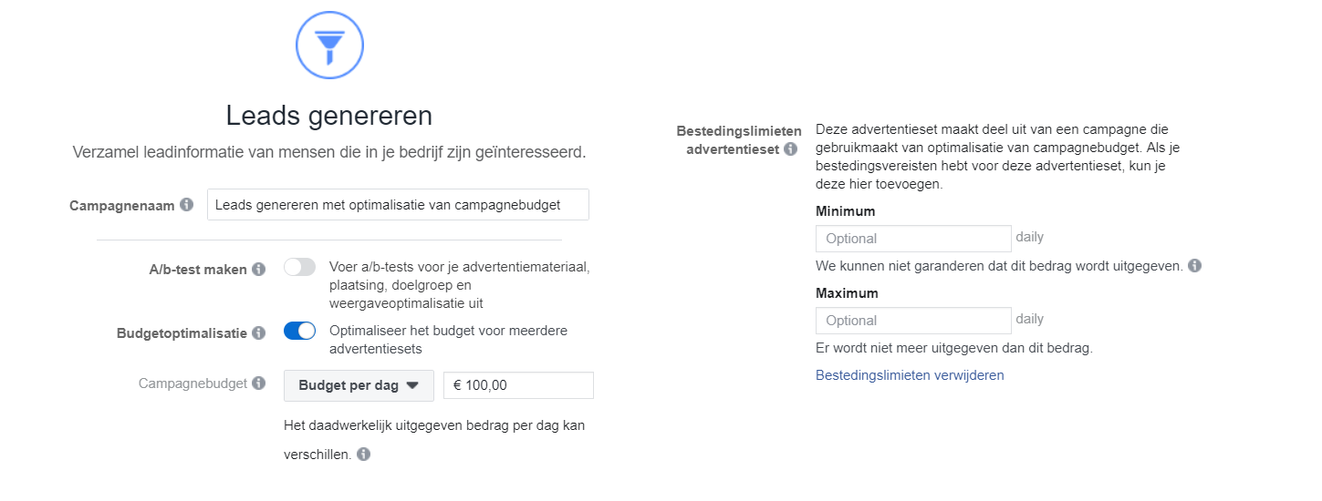The width and height of the screenshot is (1322, 501).
Task: Click info icon beside spending guarantee note
Action: point(1195,266)
